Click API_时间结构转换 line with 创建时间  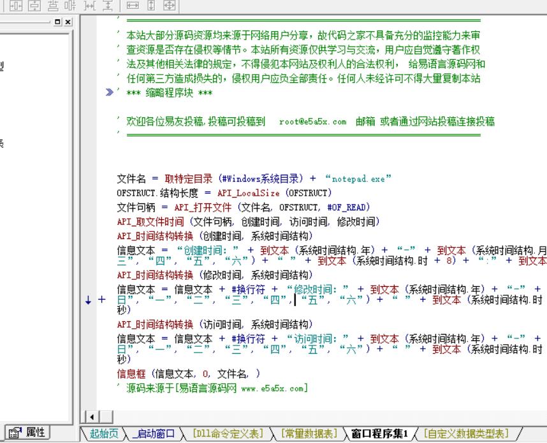point(215,236)
